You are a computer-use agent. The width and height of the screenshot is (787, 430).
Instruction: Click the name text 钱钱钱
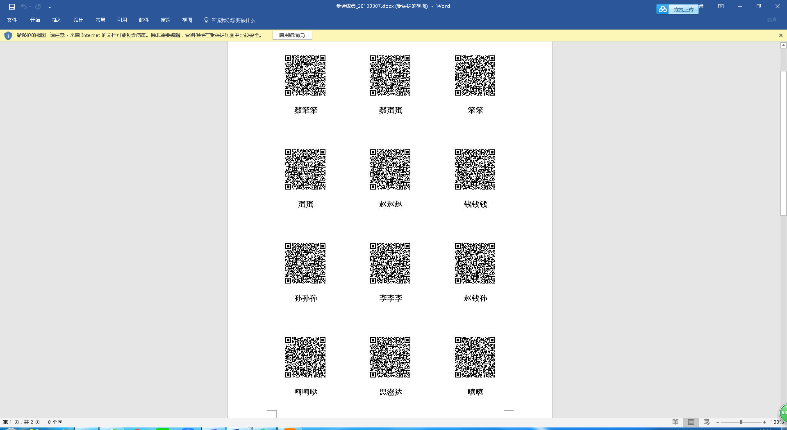click(x=475, y=204)
